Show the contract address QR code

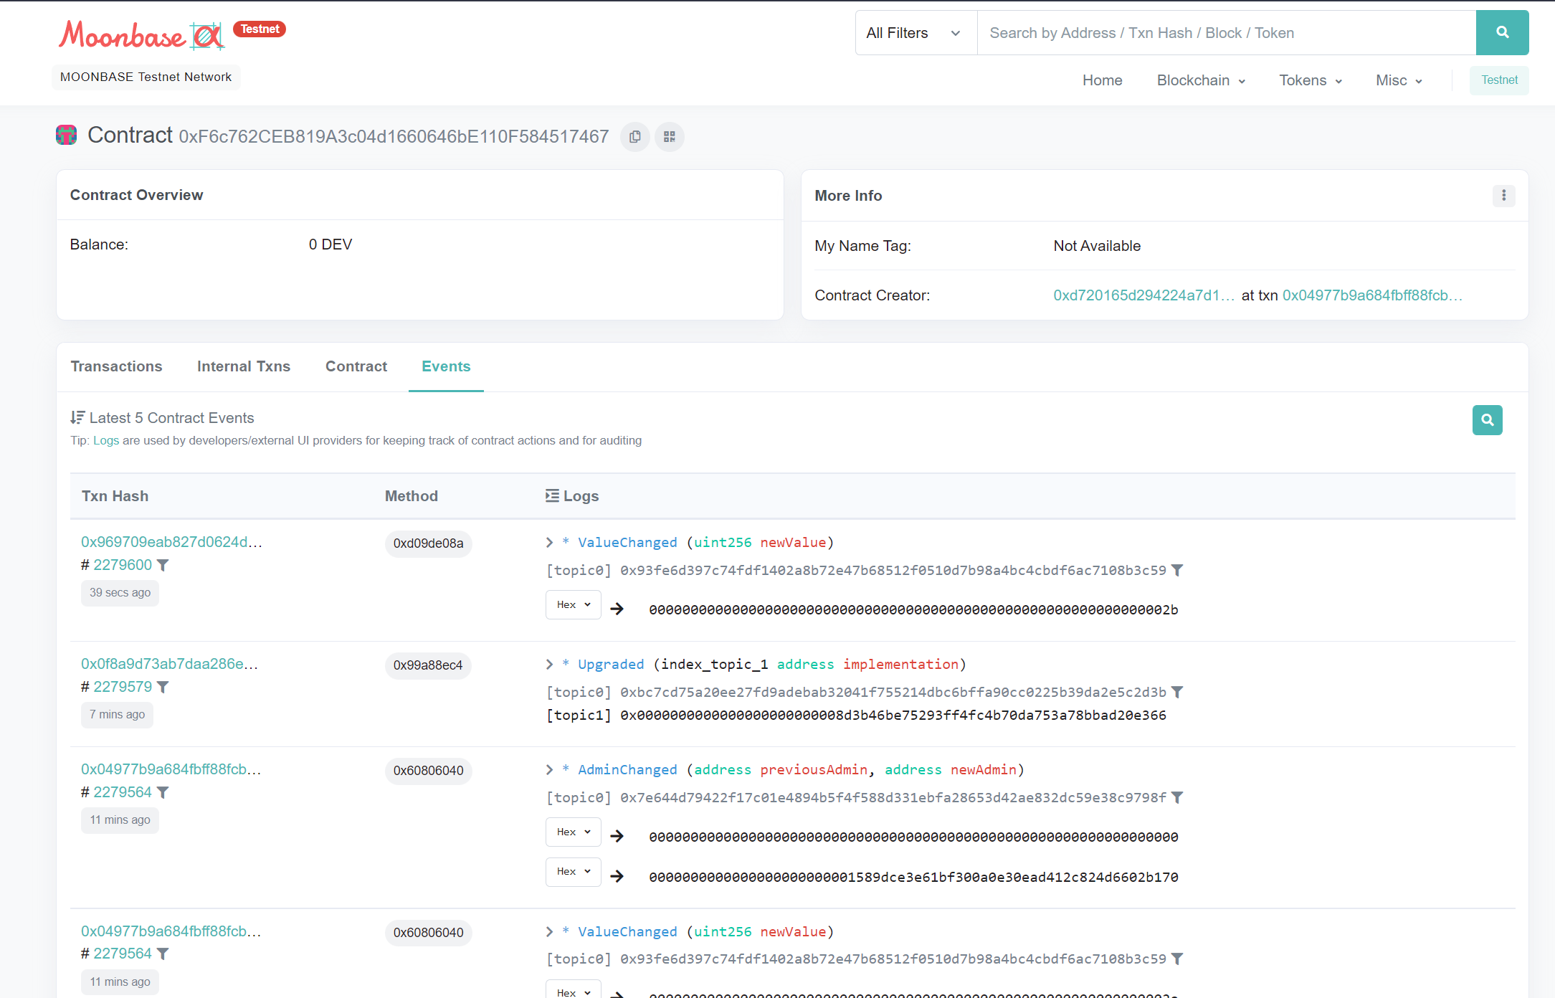coord(670,137)
